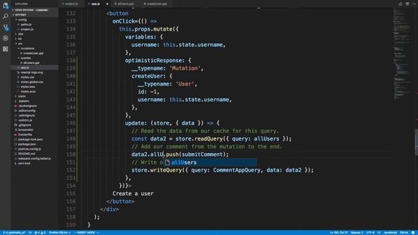Open the Dockerfile in explorer

(25, 135)
